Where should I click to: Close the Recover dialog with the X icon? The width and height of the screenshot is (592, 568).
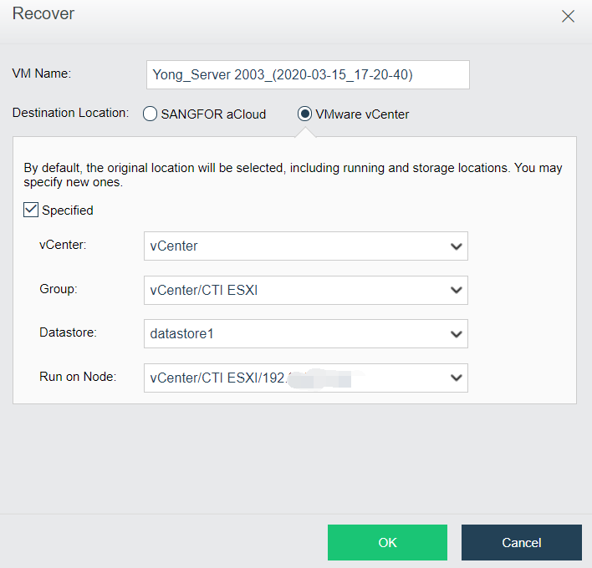click(568, 16)
